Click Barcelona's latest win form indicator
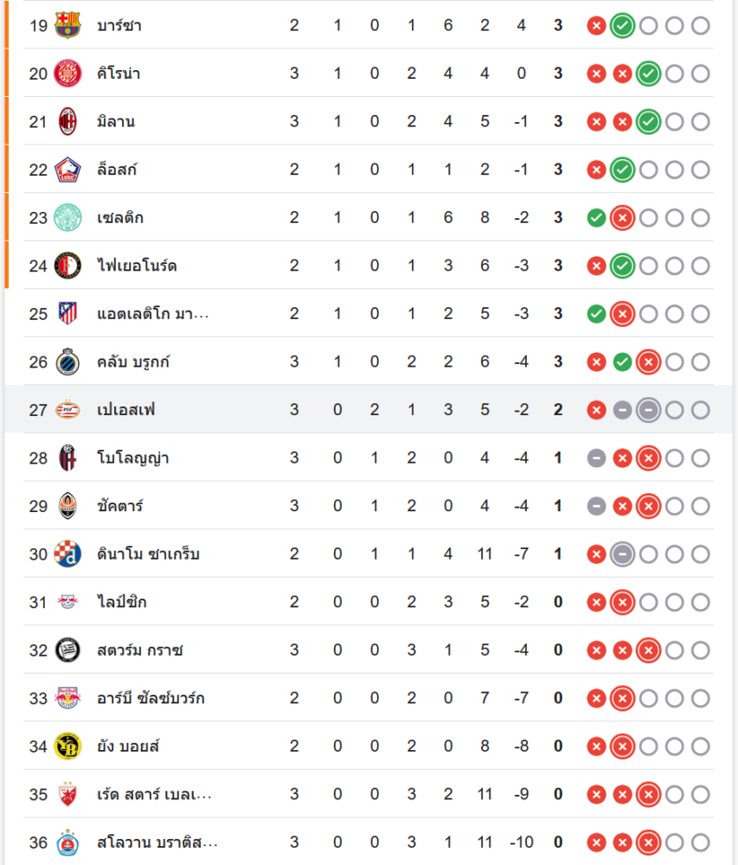738x865 pixels. click(621, 26)
